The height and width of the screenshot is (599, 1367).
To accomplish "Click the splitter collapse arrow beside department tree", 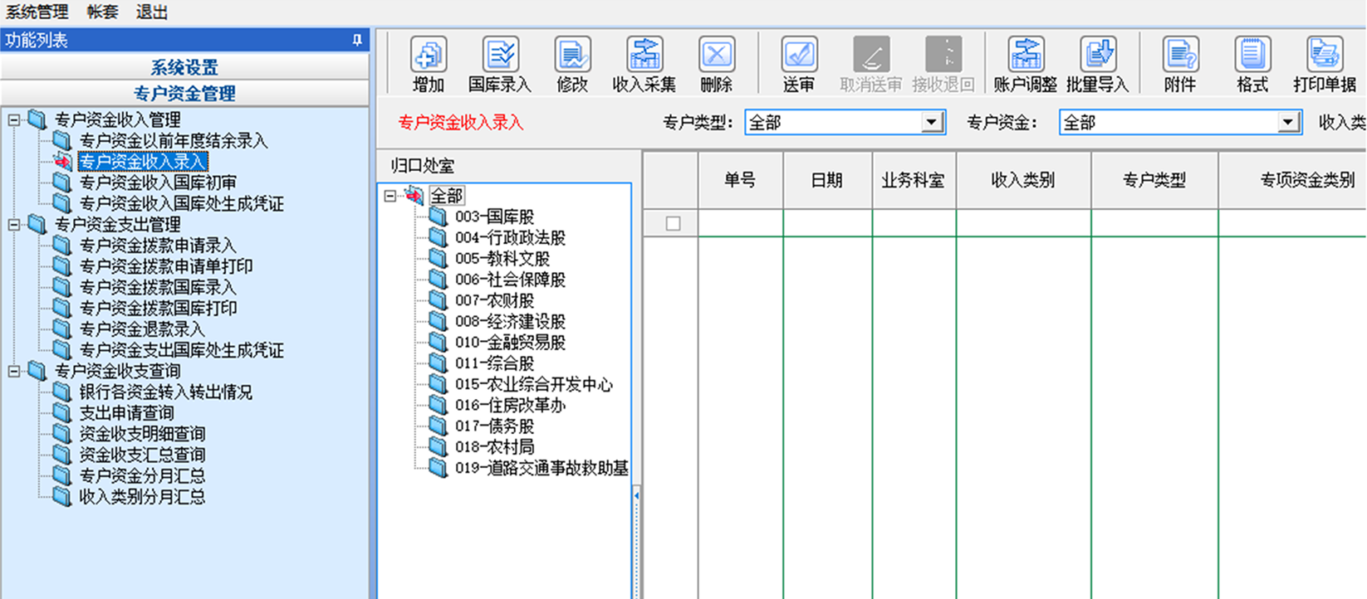I will click(636, 495).
